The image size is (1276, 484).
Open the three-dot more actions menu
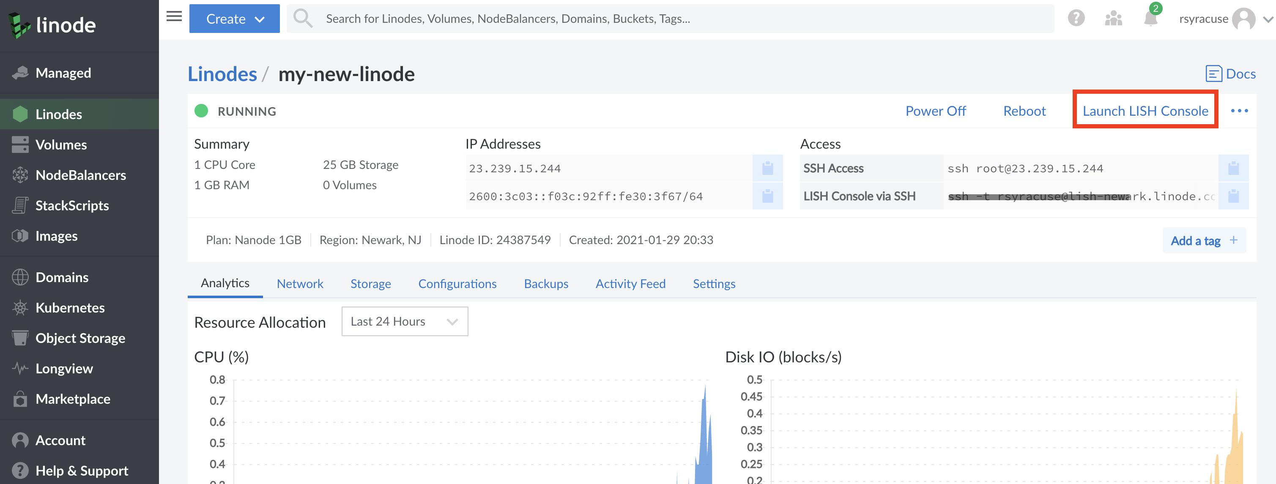tap(1239, 111)
